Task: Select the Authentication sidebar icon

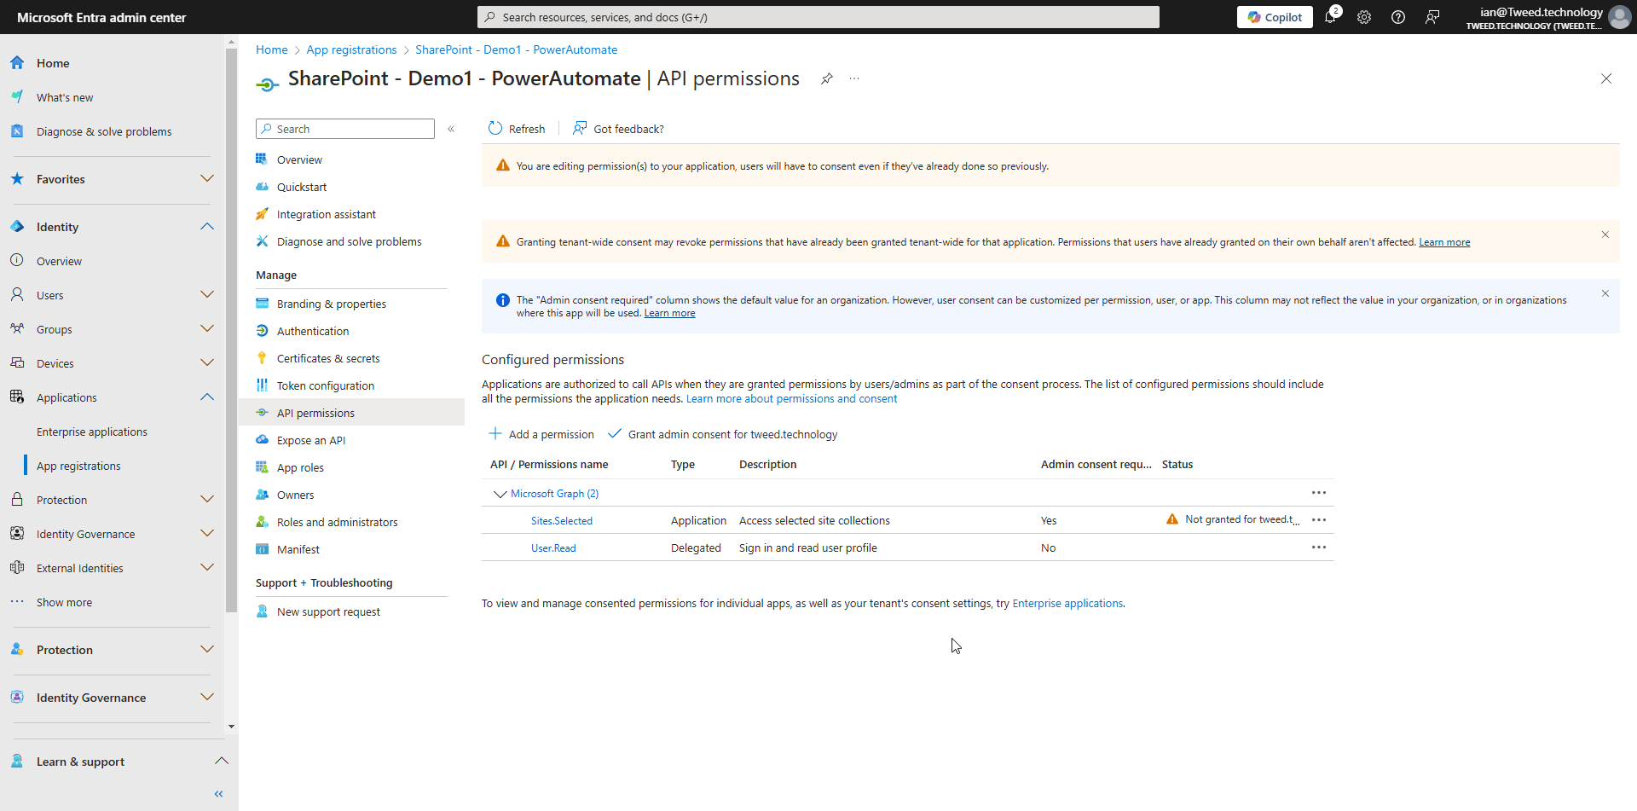Action: [262, 331]
